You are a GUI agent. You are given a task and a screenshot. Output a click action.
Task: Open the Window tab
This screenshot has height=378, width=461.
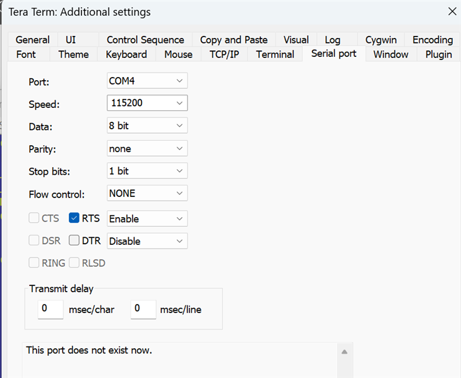391,54
